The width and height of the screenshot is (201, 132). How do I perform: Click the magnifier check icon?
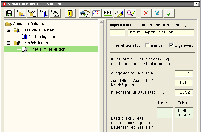point(130,13)
